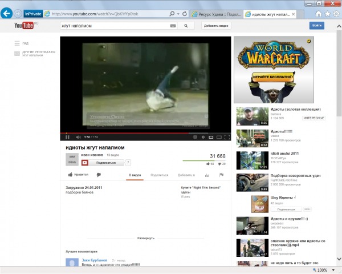Viewport: 342px width, 274px height.
Task: Open Favorites star icon
Action: 327,14
